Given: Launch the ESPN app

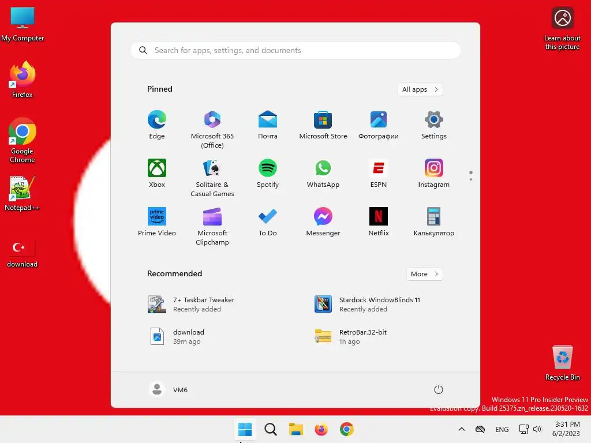Looking at the screenshot, I should 379,173.
